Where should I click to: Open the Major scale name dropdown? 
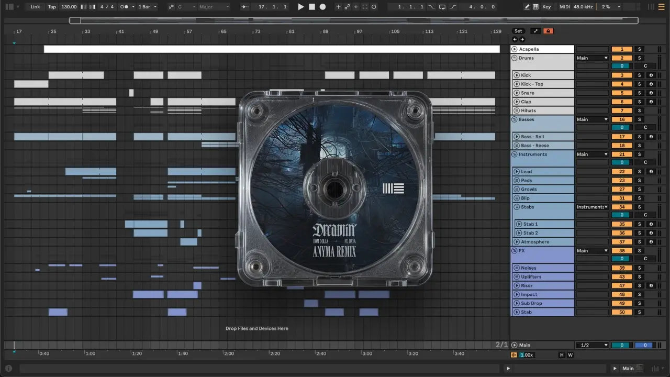(x=214, y=7)
